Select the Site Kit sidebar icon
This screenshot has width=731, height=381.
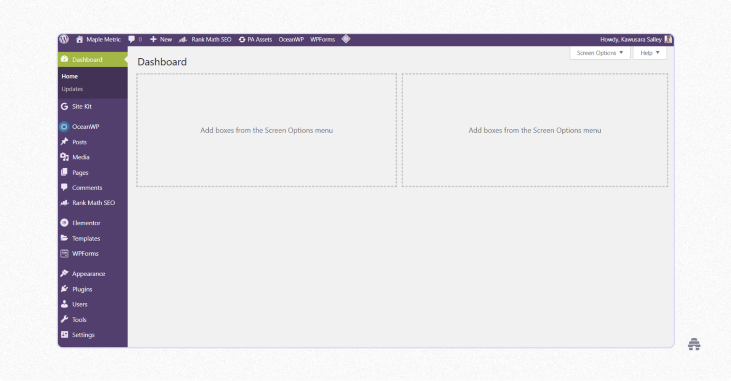(64, 106)
